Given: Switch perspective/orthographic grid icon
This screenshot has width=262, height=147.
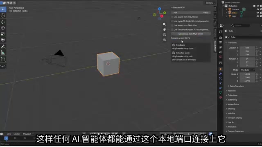Looking at the screenshot, I should pyautogui.click(x=165, y=40).
